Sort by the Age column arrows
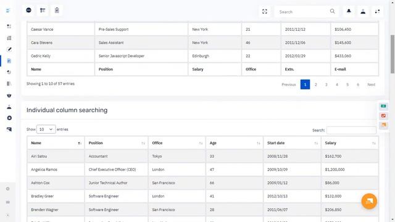This screenshot has height=222, width=395. point(259,143)
